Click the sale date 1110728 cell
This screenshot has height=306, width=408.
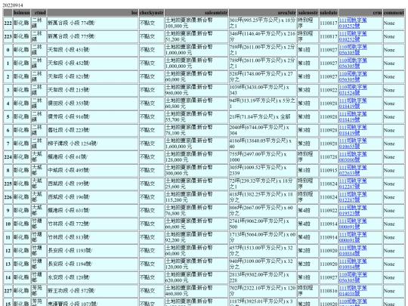pos(329,157)
